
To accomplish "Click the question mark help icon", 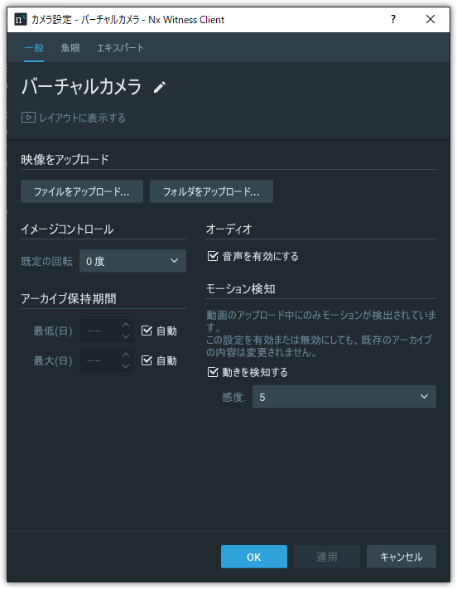I will (x=392, y=19).
